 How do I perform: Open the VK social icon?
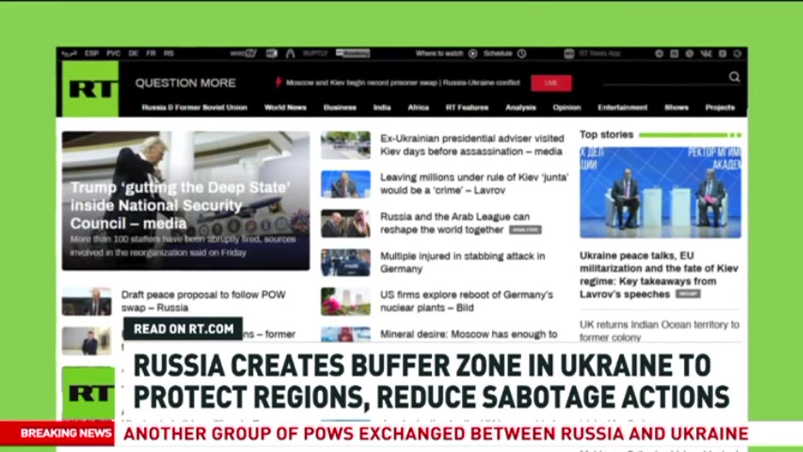(706, 54)
